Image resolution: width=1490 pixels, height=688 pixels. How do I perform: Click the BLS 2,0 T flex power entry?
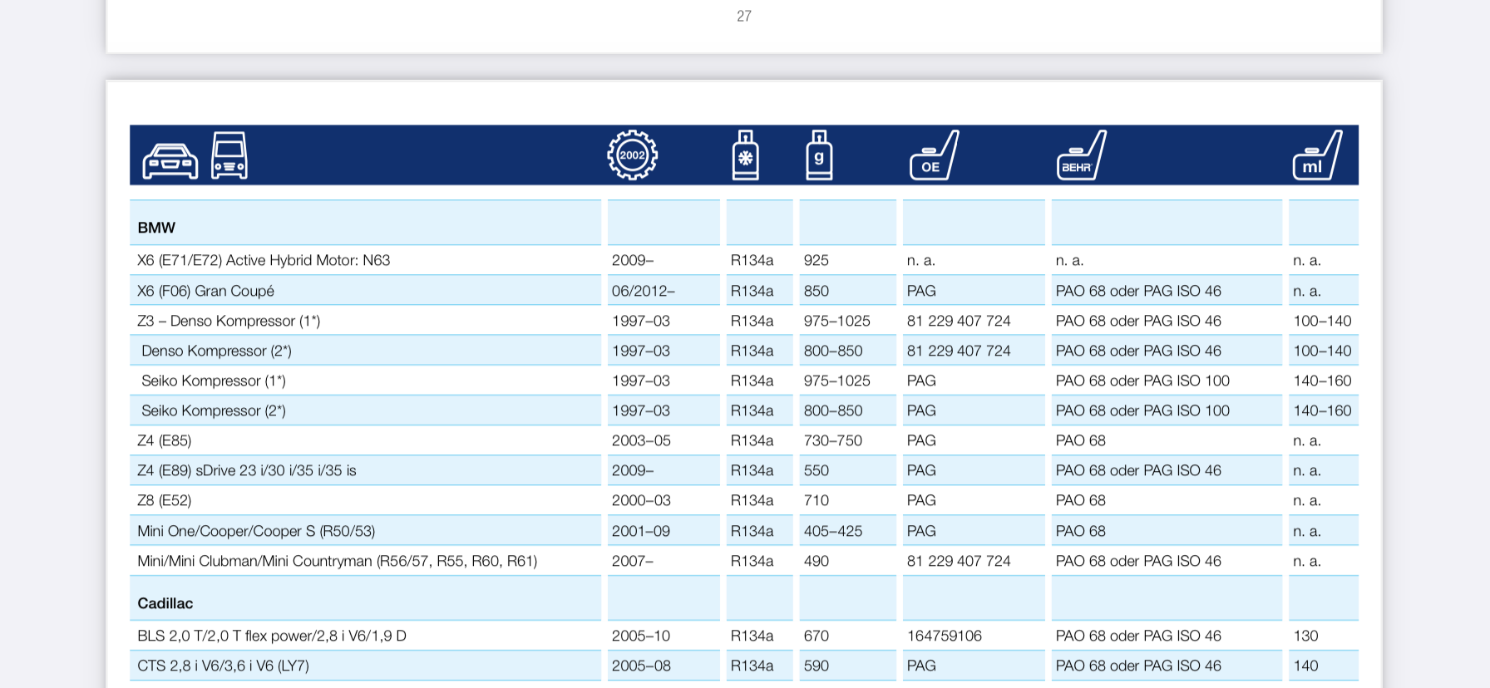click(x=271, y=636)
